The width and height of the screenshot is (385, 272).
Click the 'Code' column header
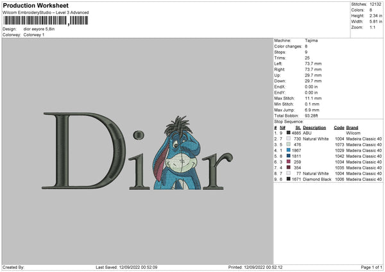[339, 128]
